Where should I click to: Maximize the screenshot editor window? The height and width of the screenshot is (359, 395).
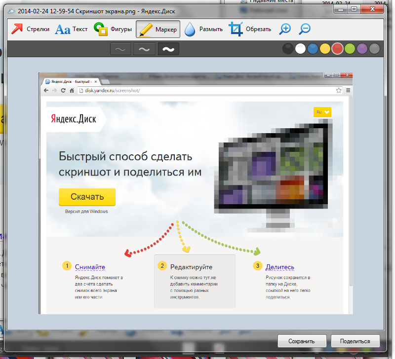tap(354, 9)
